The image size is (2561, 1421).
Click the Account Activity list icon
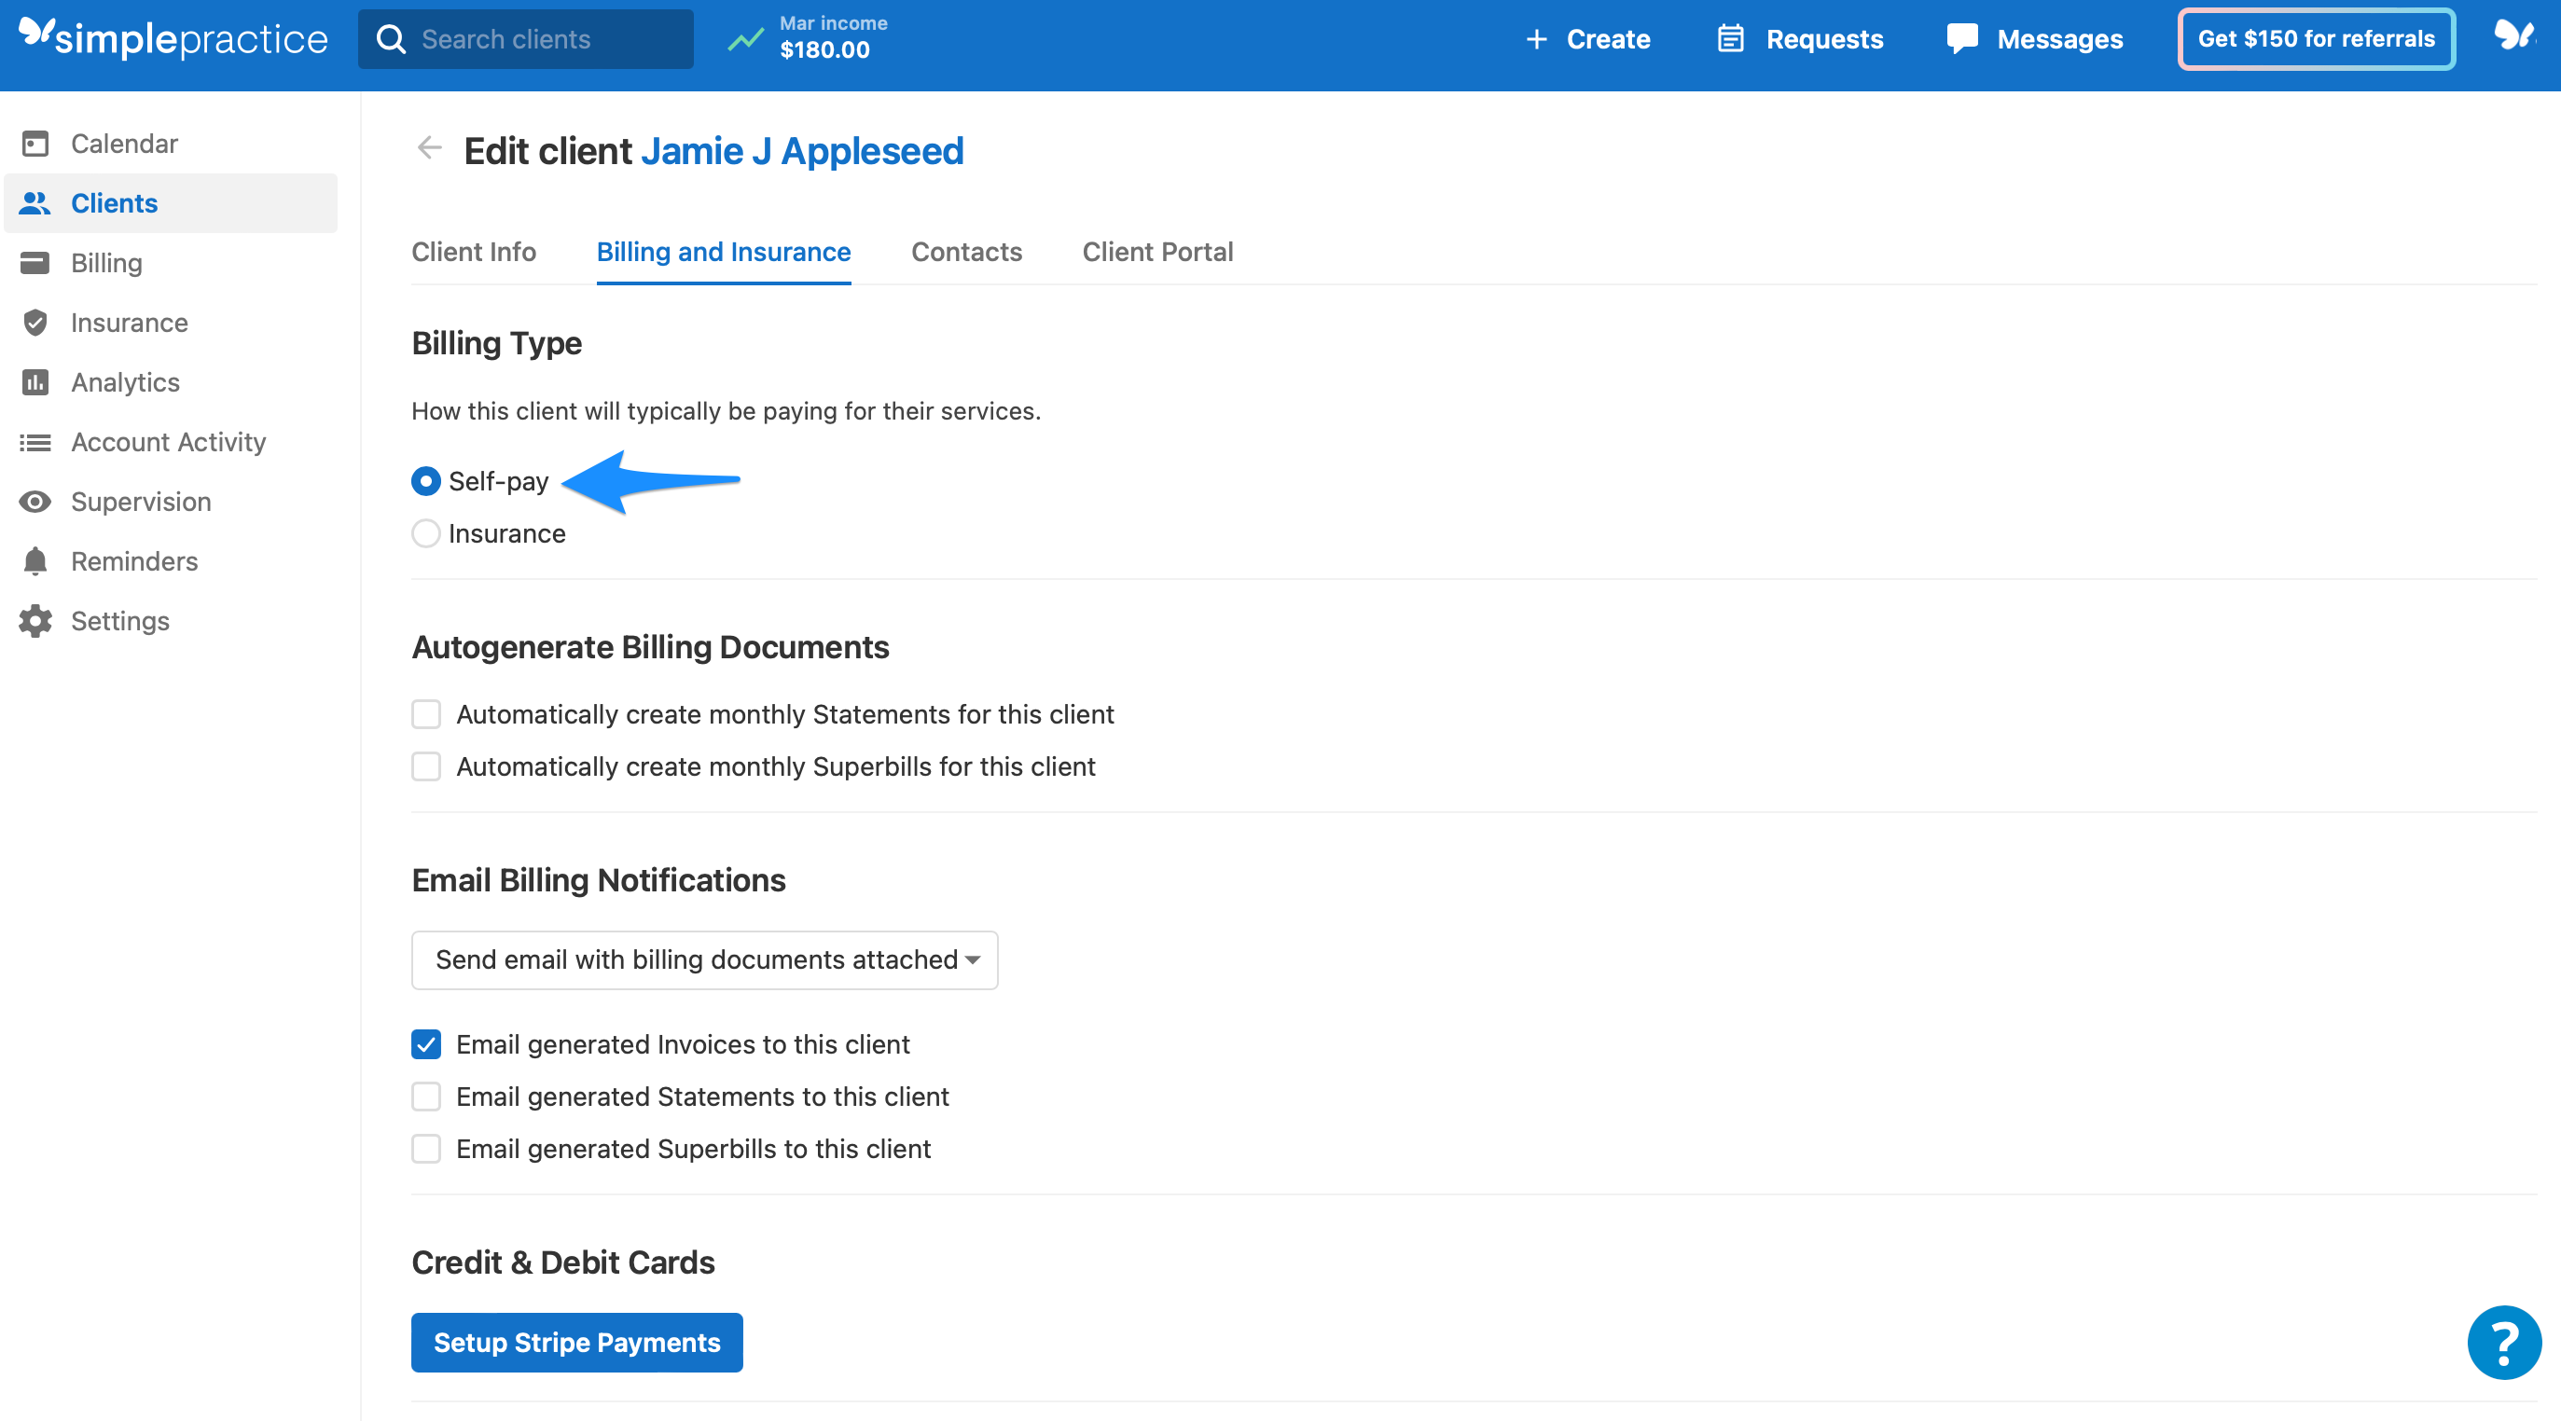pyautogui.click(x=35, y=442)
